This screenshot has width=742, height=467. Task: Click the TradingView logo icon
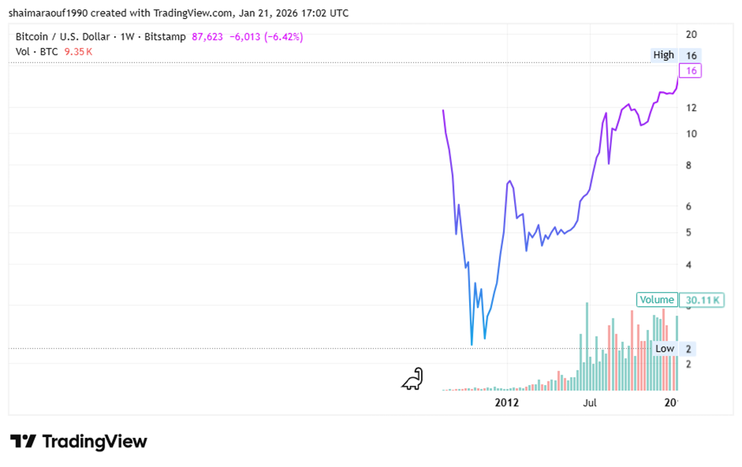[23, 441]
